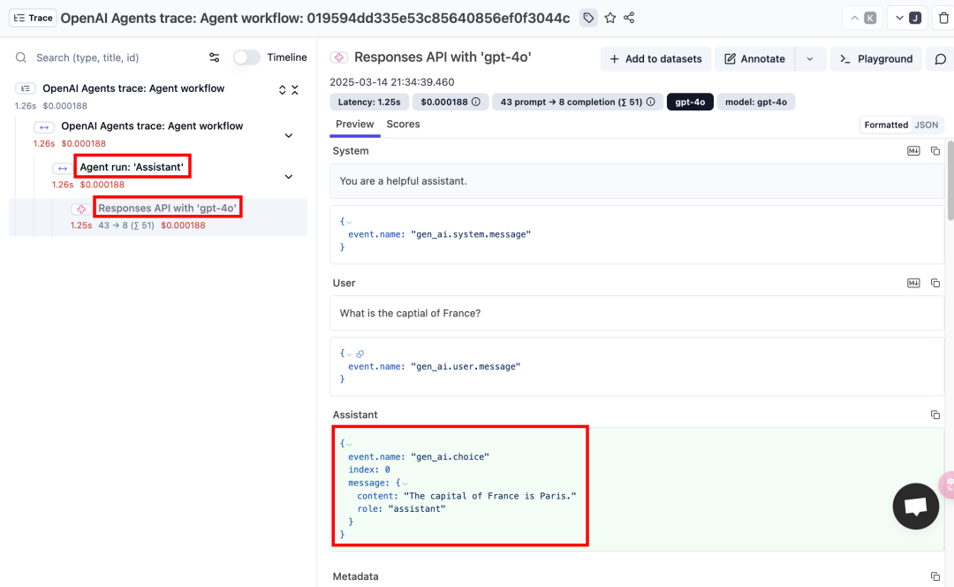This screenshot has width=954, height=587.
Task: Switch view to JSON format
Action: click(926, 125)
